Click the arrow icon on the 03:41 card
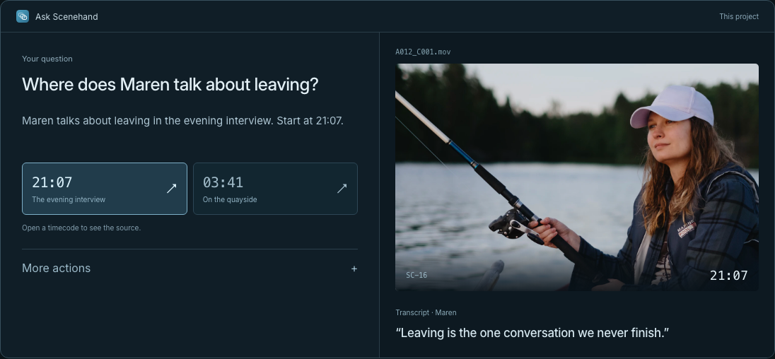Screen dimensions: 775x359 pos(342,188)
